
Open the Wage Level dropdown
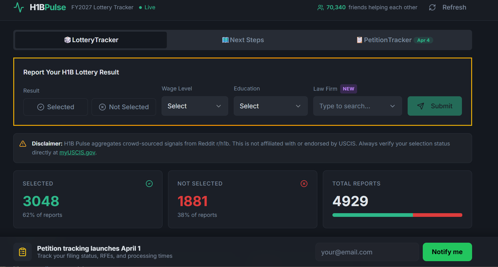coord(195,106)
